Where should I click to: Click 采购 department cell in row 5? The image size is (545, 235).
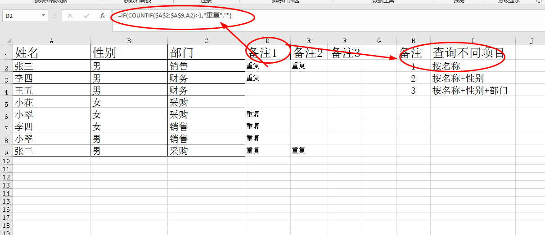(x=206, y=102)
